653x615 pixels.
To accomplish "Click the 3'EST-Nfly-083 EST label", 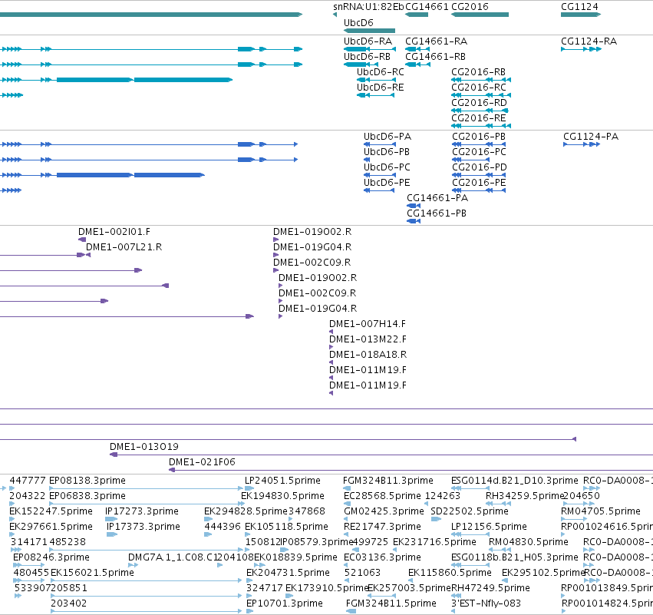I will tap(486, 603).
